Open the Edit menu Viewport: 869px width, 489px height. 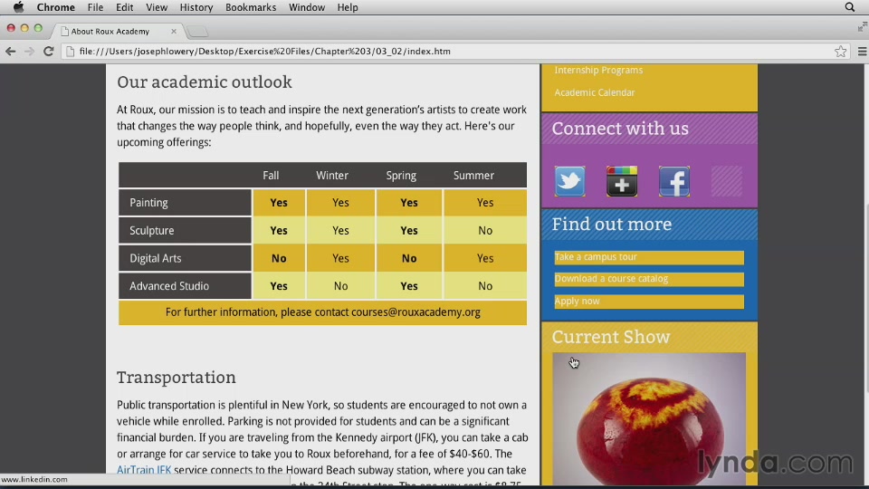[124, 7]
